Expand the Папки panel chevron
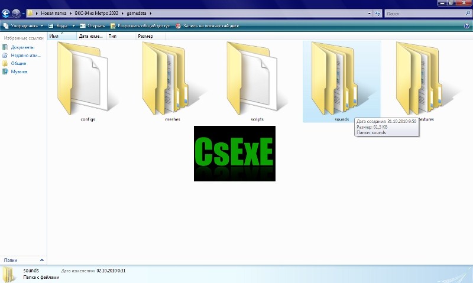 pos(41,260)
